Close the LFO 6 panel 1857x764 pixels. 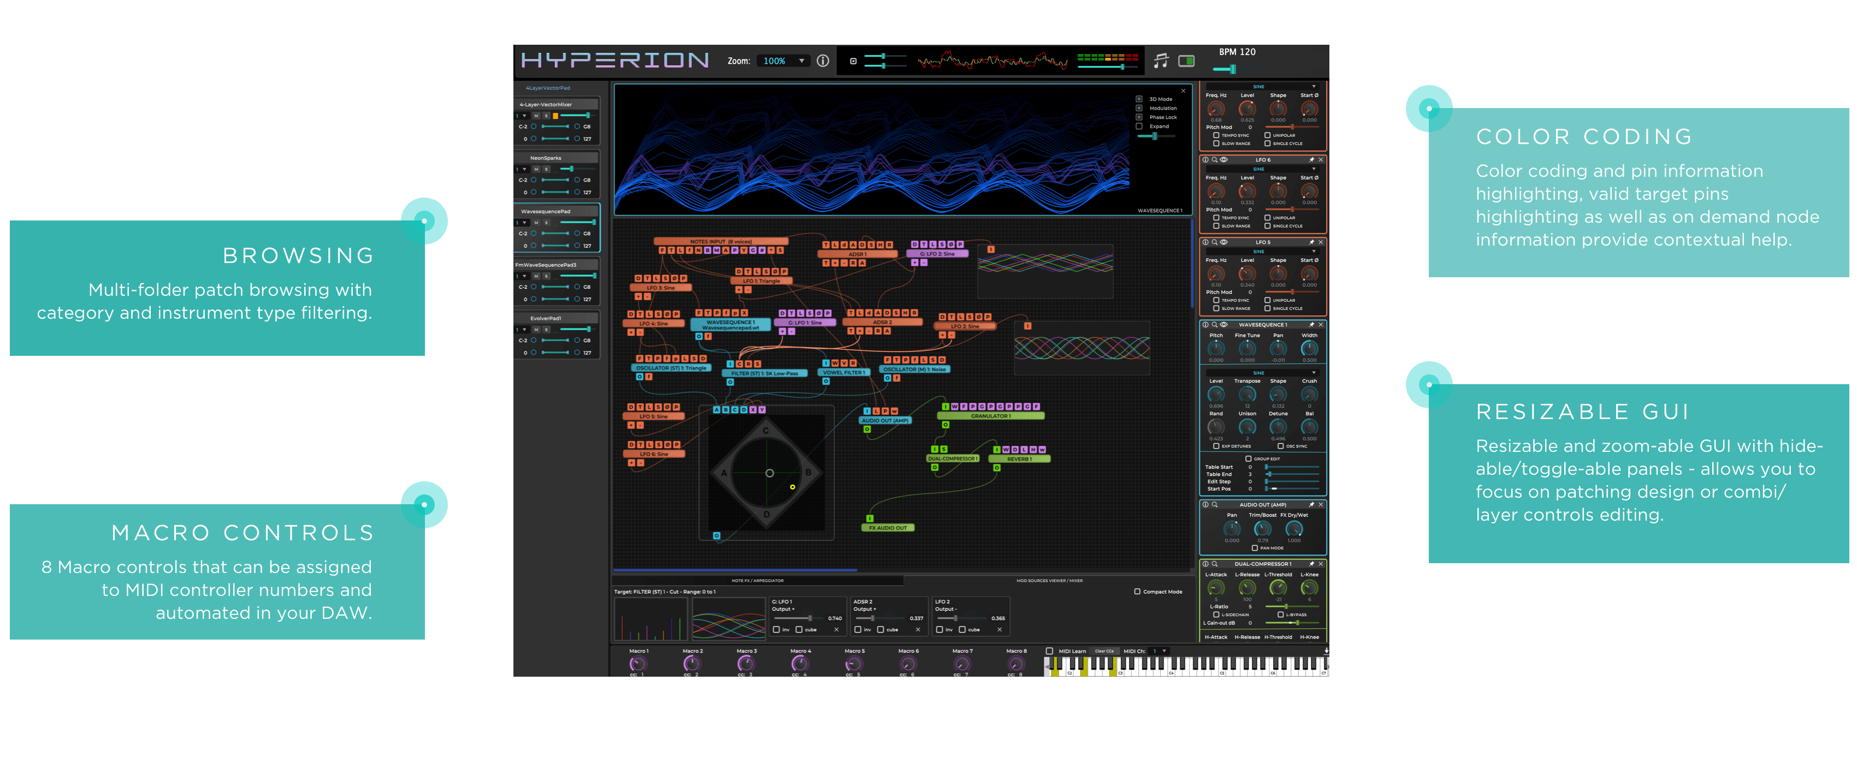pos(1321,160)
